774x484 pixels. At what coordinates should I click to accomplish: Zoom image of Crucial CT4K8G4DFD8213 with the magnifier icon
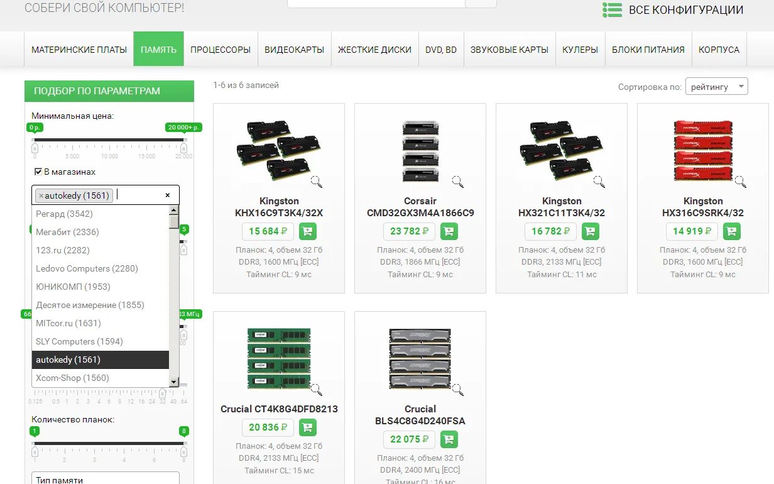click(316, 390)
